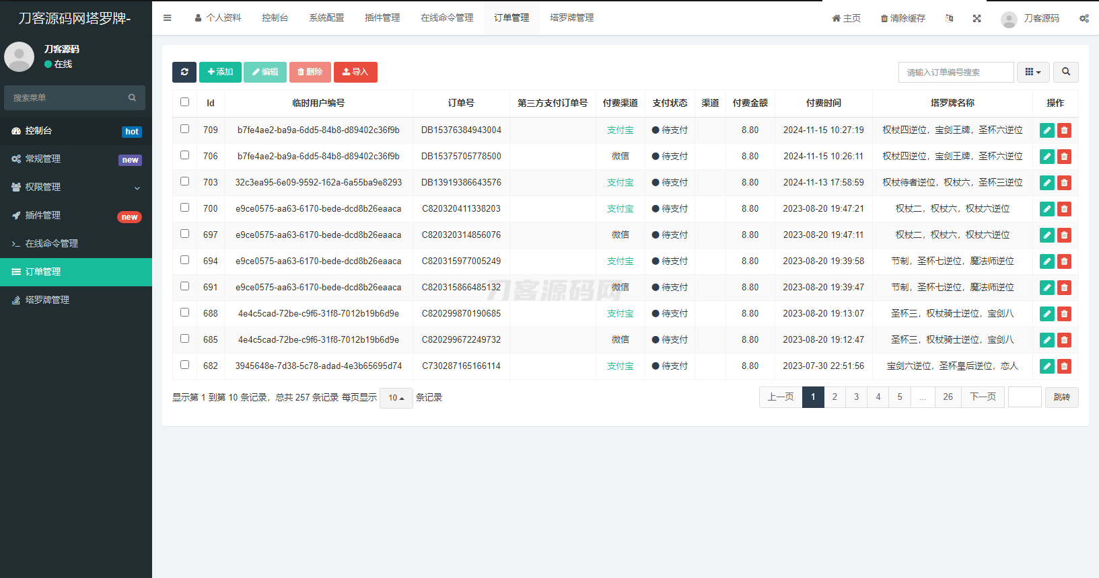1099x578 pixels.
Task: Click the red 导入 button
Action: click(355, 72)
